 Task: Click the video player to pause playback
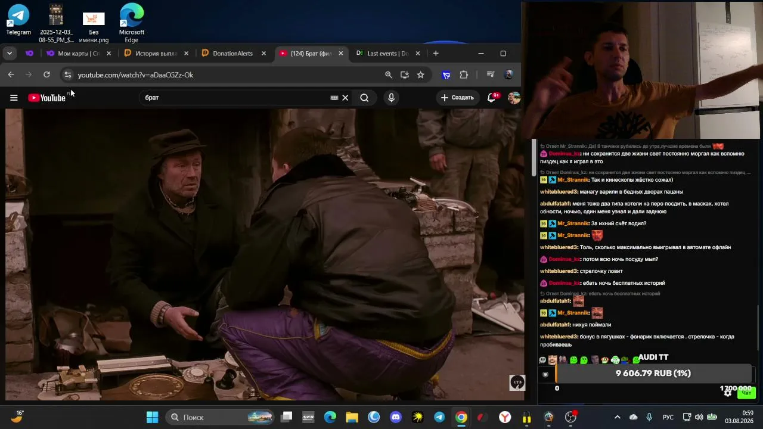click(x=265, y=254)
